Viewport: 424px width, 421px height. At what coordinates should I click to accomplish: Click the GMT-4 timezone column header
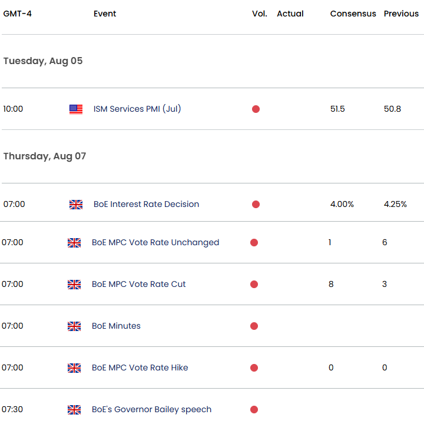coord(17,14)
